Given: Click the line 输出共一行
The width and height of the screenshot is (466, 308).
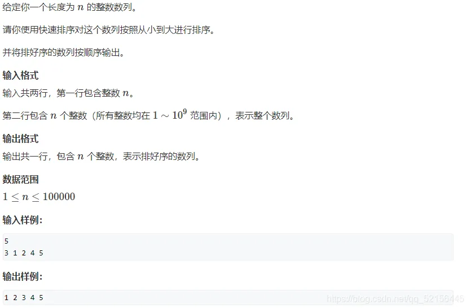Looking at the screenshot, I should pyautogui.click(x=101, y=156).
